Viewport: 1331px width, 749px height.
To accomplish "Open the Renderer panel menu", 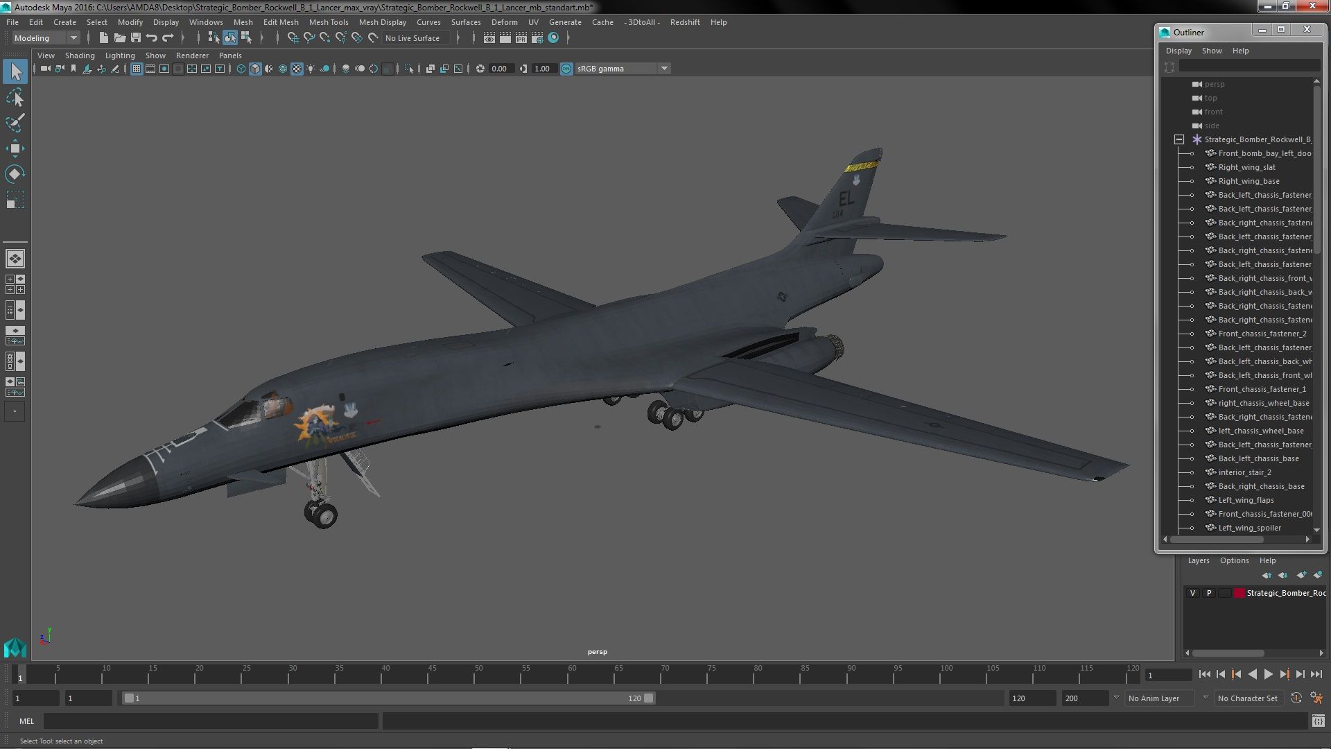I will (193, 55).
